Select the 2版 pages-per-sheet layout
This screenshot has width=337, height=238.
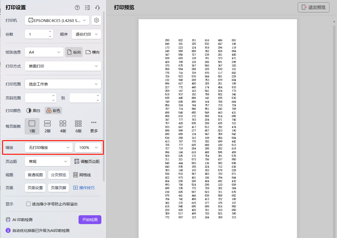coord(47,126)
